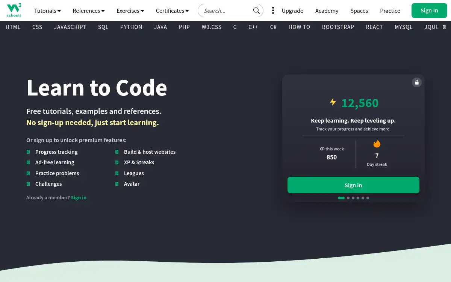
Task: Expand the Tutorials dropdown
Action: pos(47,11)
